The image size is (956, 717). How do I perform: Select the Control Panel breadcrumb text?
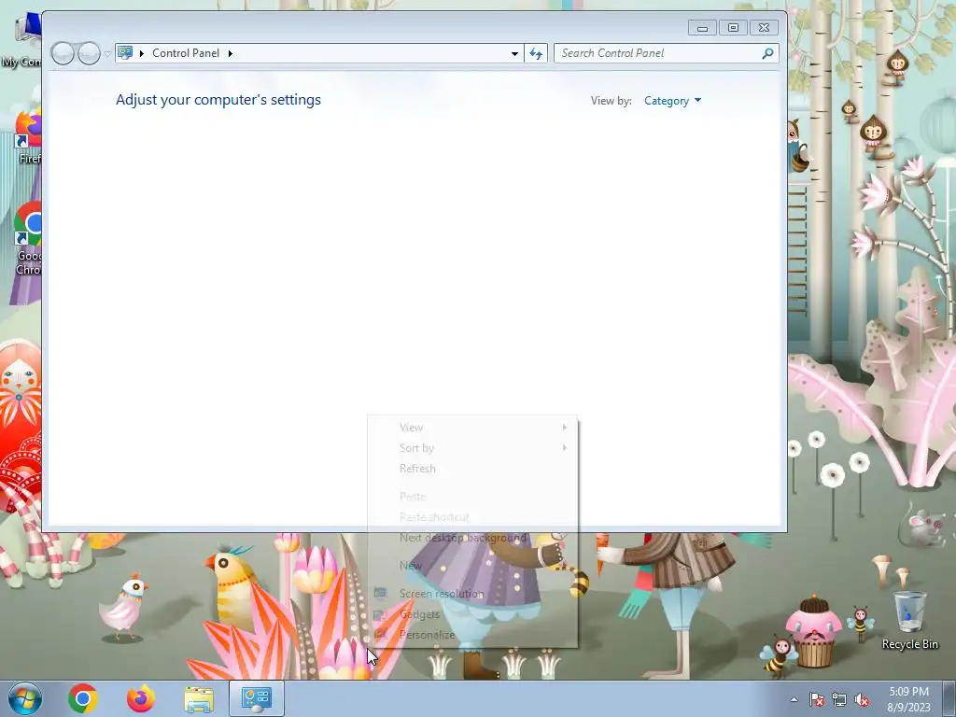[x=186, y=53]
